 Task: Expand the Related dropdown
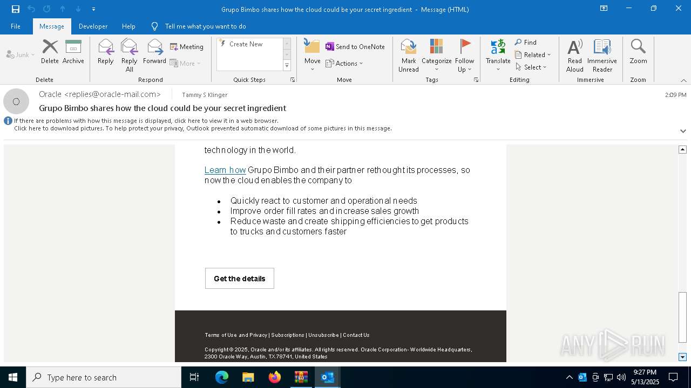click(x=533, y=55)
